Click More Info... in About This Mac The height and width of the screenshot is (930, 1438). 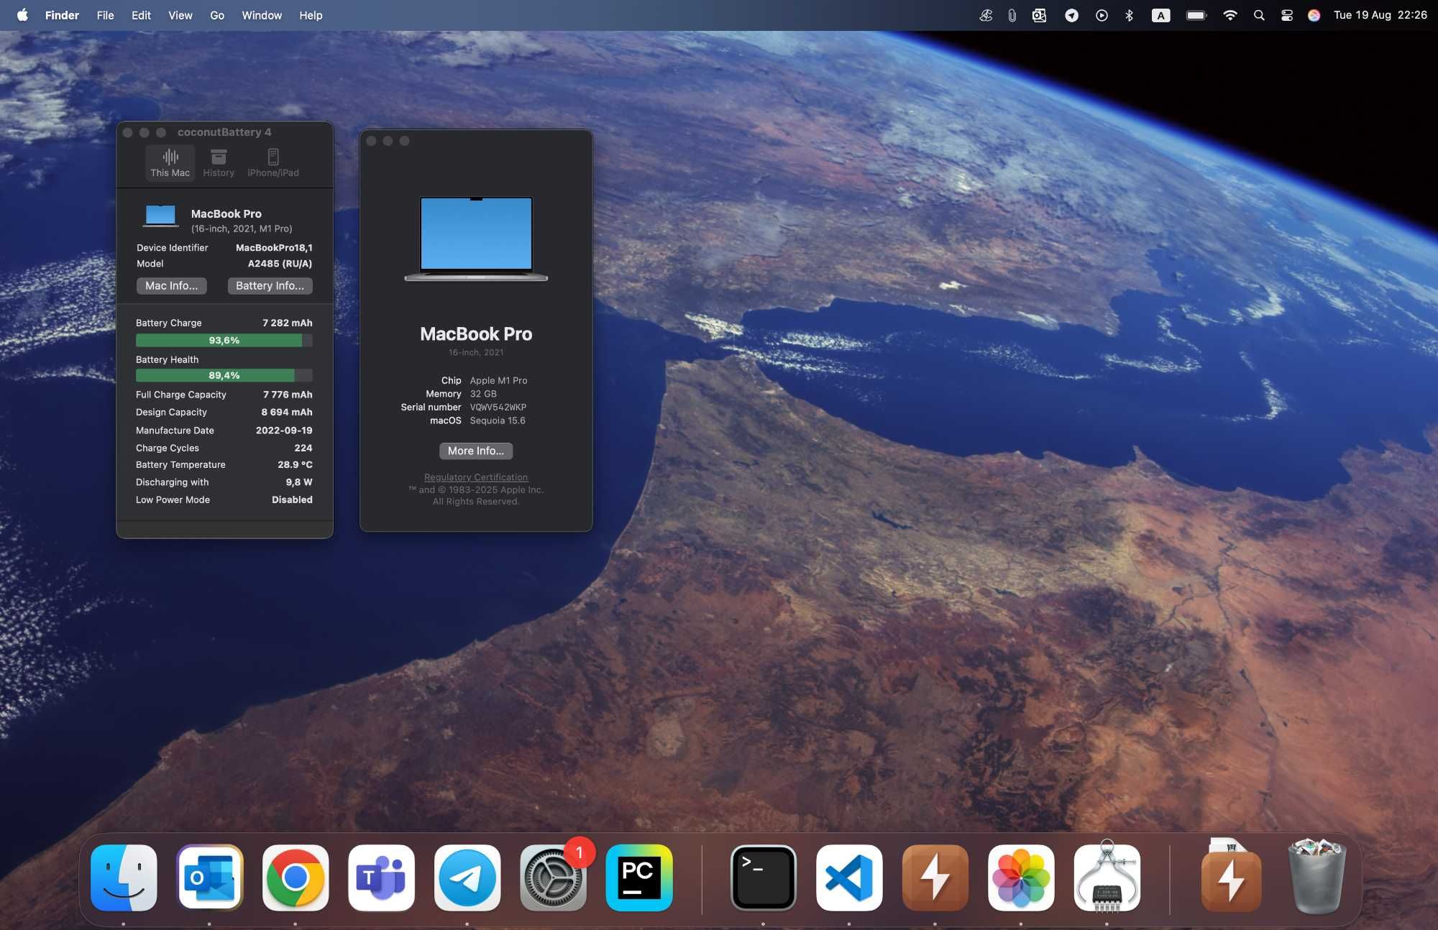[476, 451]
